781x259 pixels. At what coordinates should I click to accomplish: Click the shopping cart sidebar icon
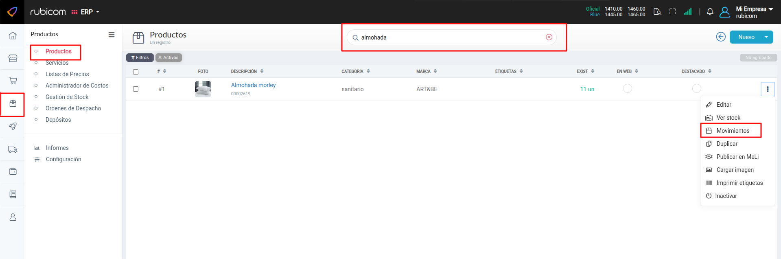coord(13,81)
